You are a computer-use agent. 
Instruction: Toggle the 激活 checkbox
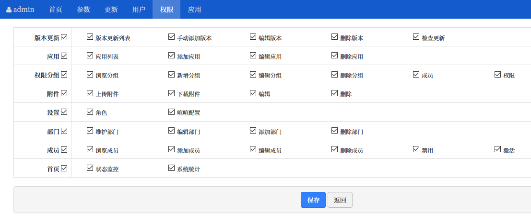tap(498, 149)
